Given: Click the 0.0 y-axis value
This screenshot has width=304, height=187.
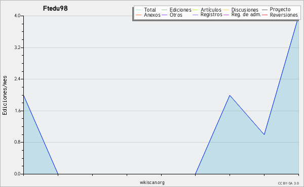Looking at the screenshot, I should (x=17, y=174).
